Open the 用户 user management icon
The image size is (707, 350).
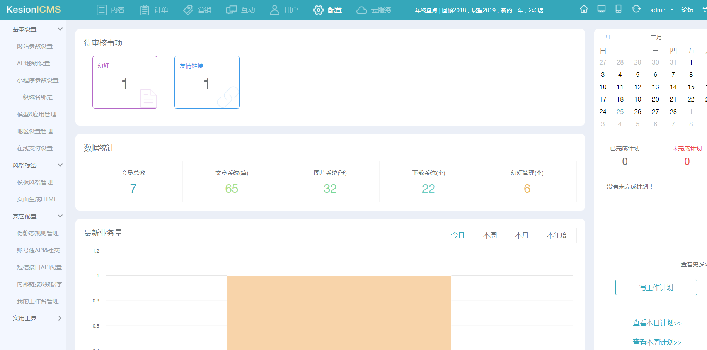point(274,10)
